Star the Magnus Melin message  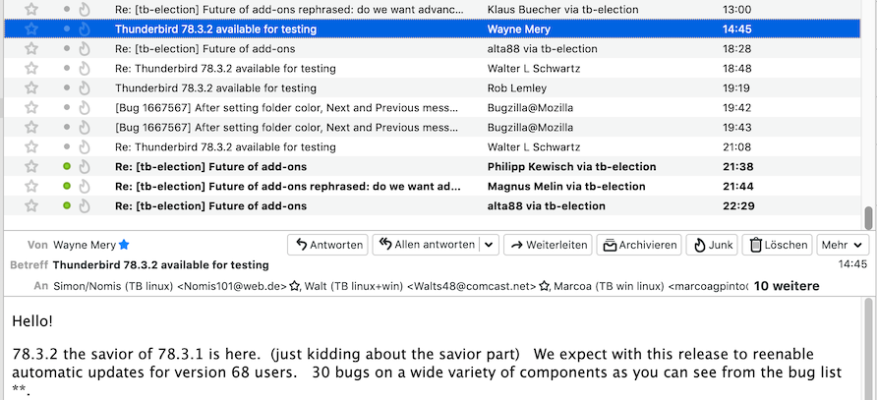point(31,187)
